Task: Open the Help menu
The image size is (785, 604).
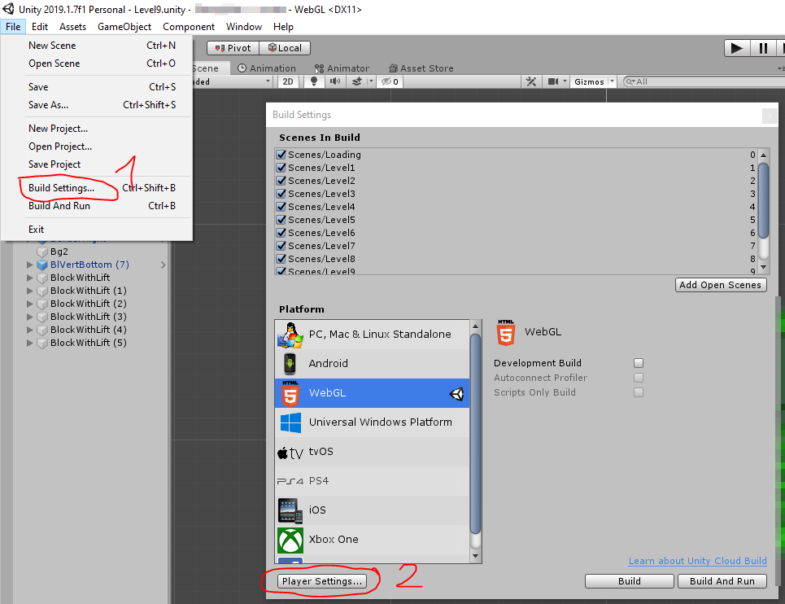Action: tap(283, 27)
